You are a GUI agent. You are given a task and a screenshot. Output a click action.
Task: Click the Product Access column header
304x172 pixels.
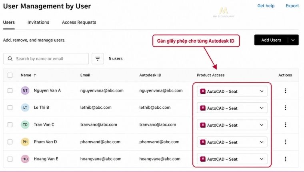211,75
